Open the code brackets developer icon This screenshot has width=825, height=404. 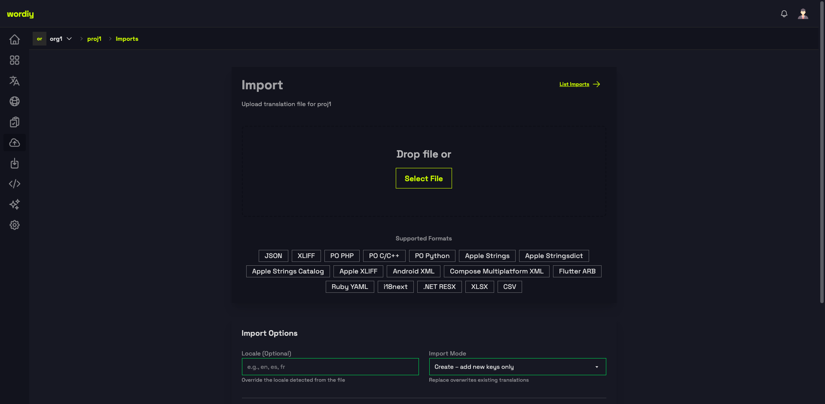pos(15,184)
